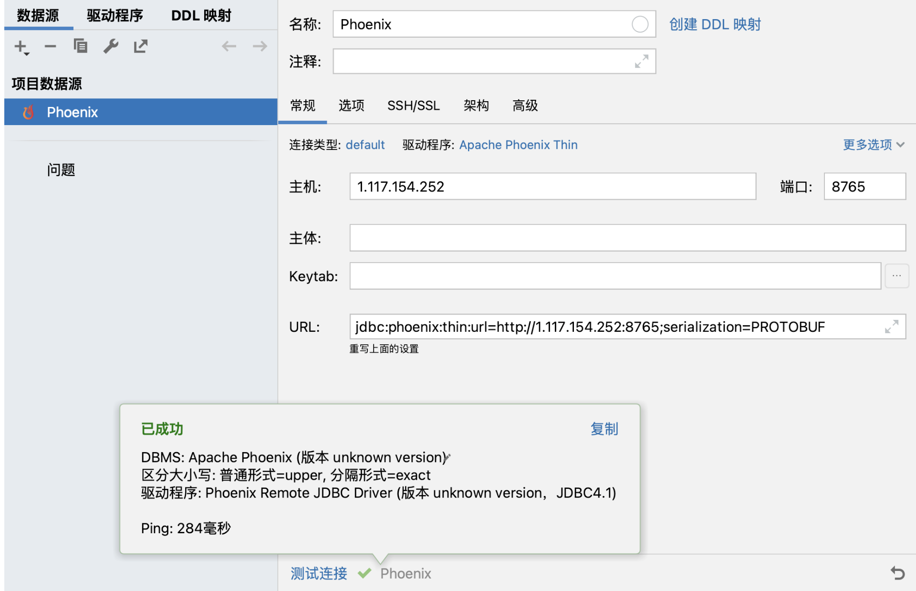Switch to the 高级 tab

[525, 106]
